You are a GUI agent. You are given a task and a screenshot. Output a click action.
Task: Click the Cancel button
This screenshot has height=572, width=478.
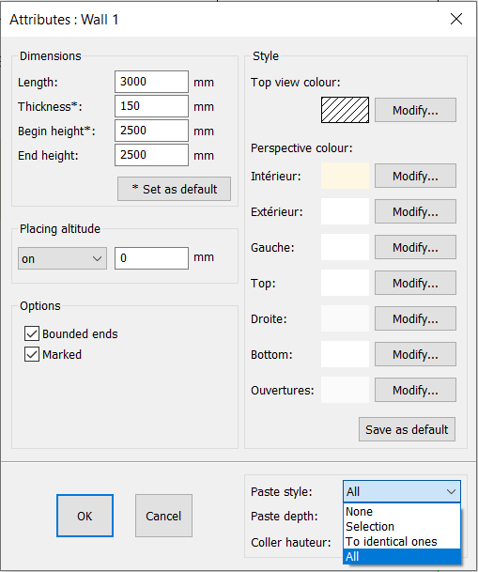163,516
